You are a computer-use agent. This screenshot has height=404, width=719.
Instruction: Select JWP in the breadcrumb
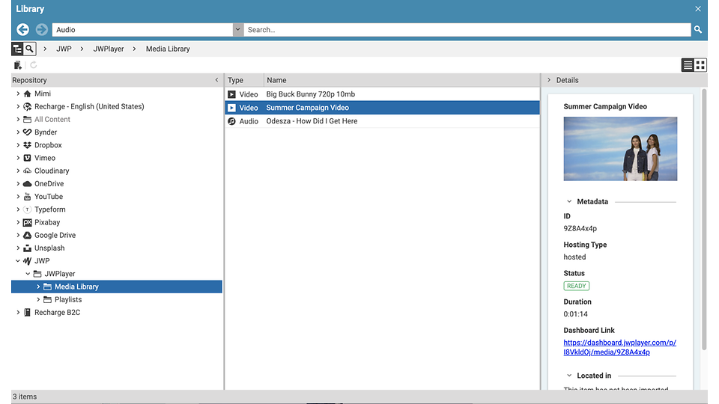click(x=64, y=49)
